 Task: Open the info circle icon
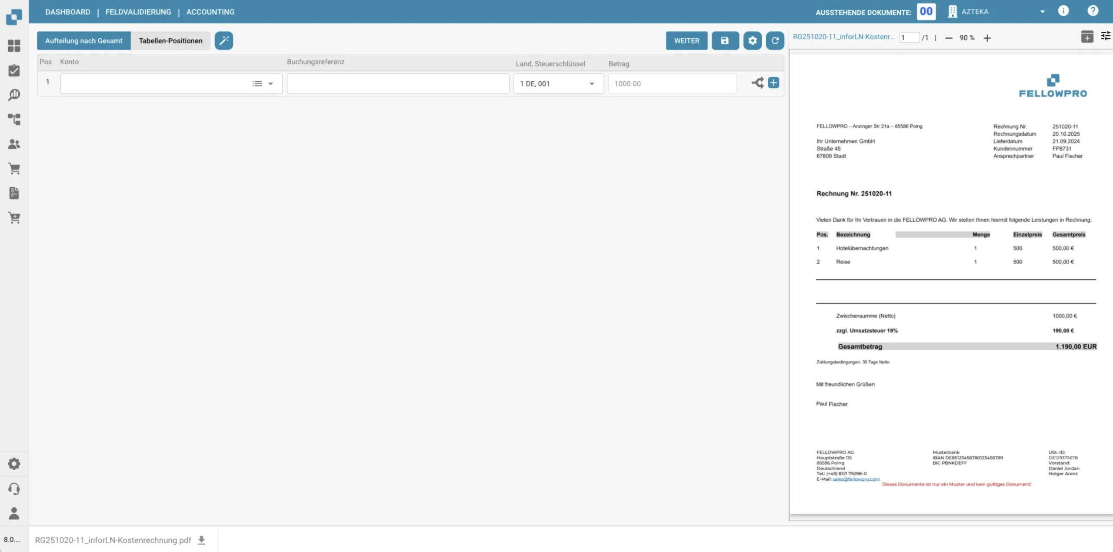(x=1063, y=11)
